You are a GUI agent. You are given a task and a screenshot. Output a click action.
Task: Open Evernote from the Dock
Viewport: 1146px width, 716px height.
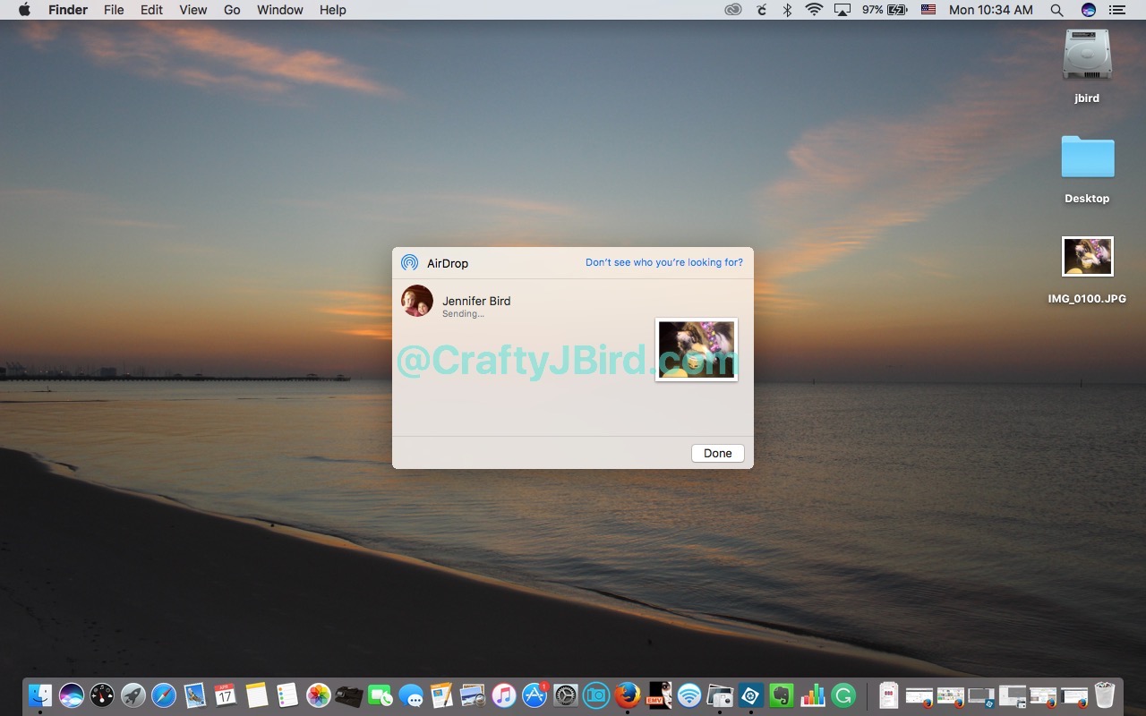click(782, 695)
